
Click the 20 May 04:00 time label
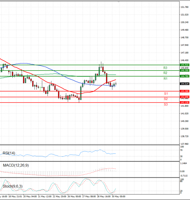click(30, 197)
